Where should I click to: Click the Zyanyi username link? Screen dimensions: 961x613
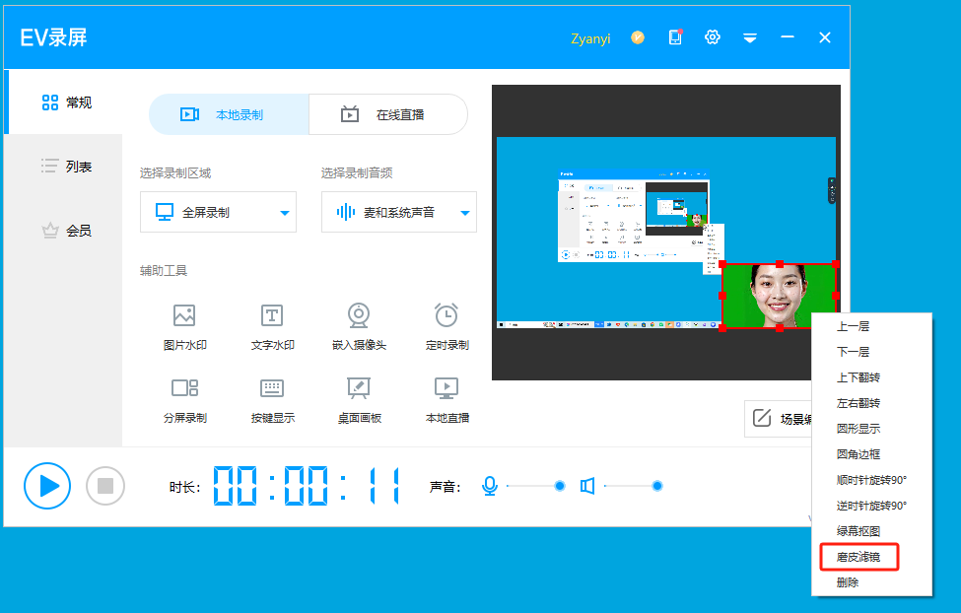[x=590, y=38]
